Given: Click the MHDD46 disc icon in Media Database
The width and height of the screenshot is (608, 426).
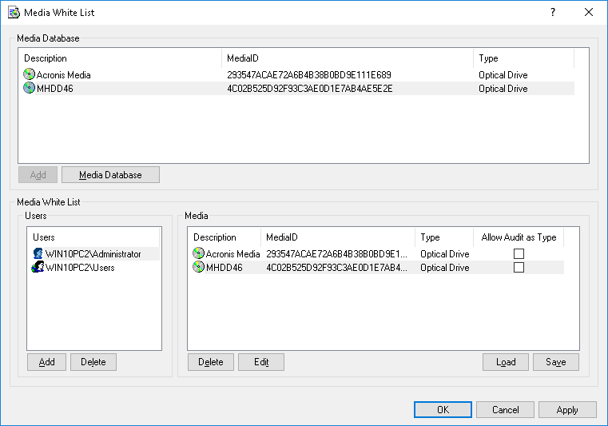Looking at the screenshot, I should [x=30, y=88].
